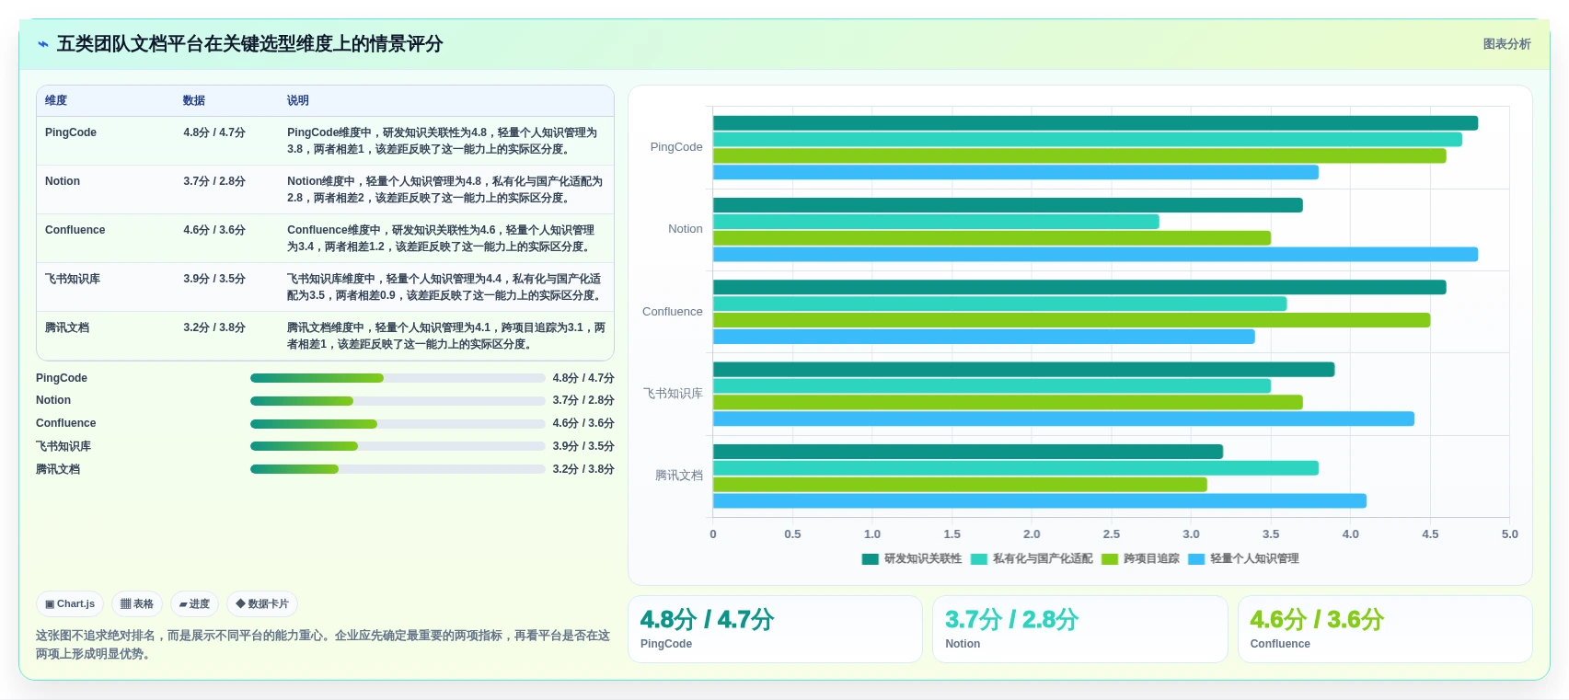Click the PingCode description text in table
This screenshot has width=1569, height=700.
click(443, 141)
